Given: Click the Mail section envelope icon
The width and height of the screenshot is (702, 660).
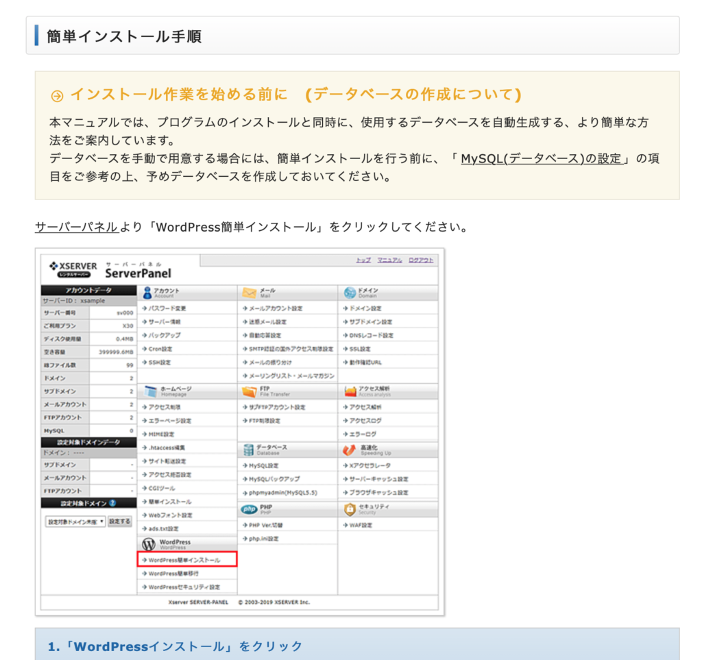Looking at the screenshot, I should 249,293.
